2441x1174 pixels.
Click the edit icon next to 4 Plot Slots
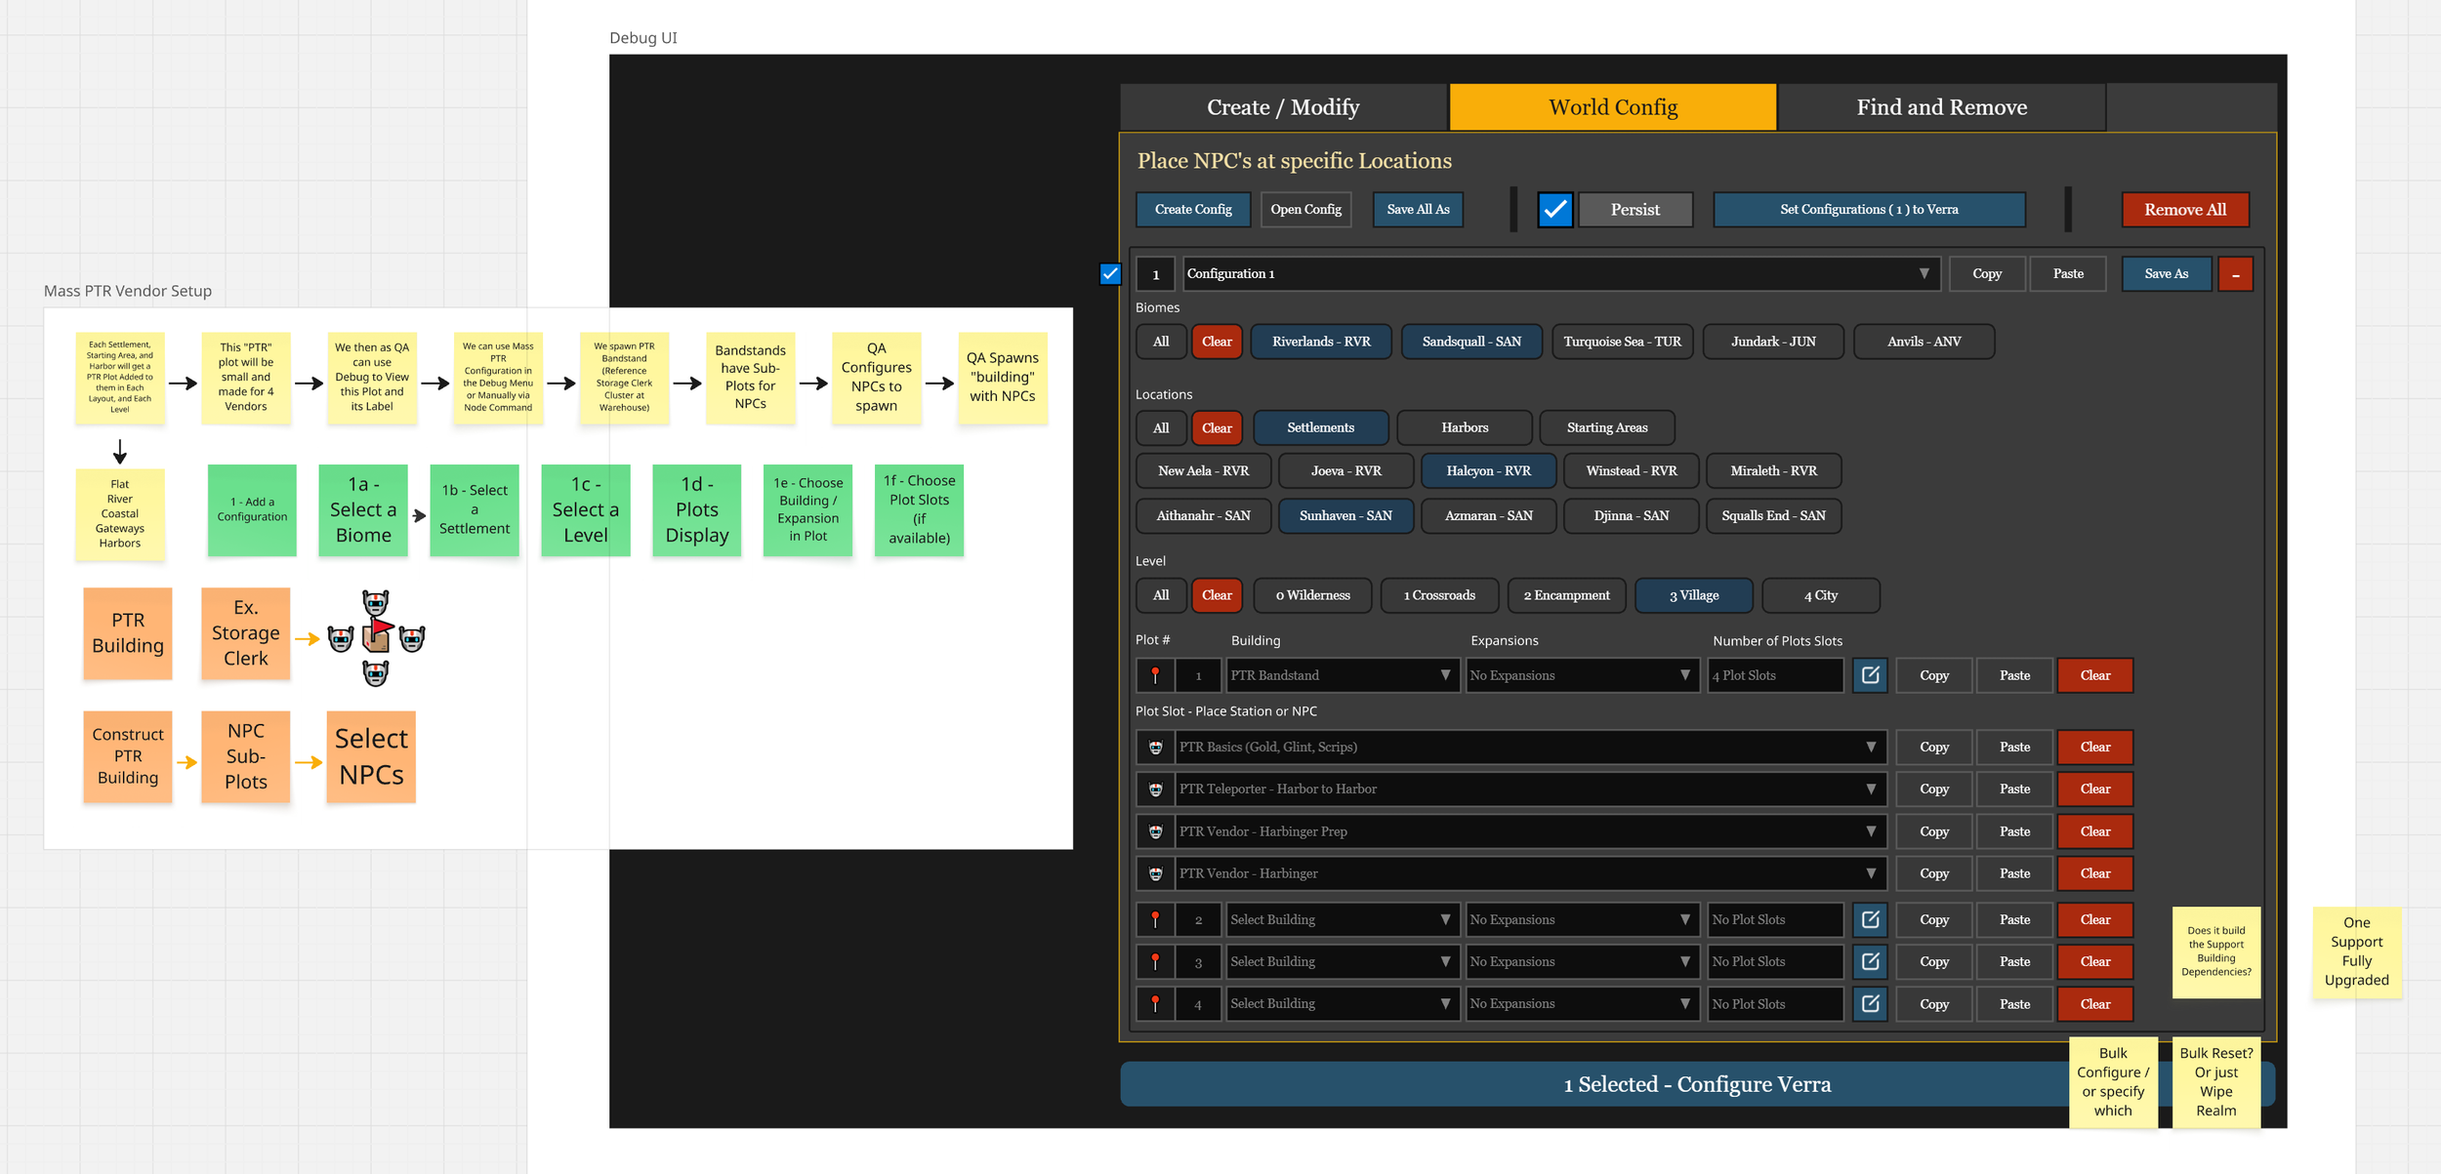(1870, 675)
